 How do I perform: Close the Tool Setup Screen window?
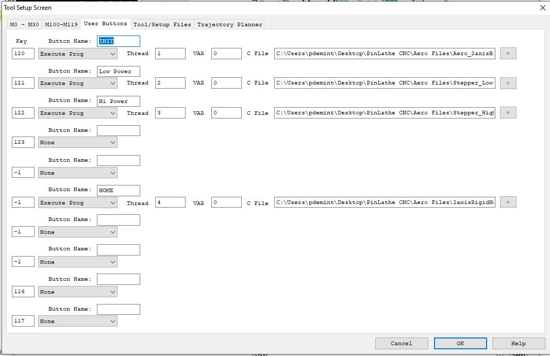coord(542,8)
